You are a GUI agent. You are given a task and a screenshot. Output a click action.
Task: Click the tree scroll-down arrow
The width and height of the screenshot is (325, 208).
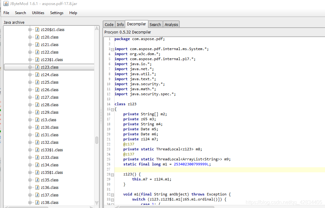97,203
